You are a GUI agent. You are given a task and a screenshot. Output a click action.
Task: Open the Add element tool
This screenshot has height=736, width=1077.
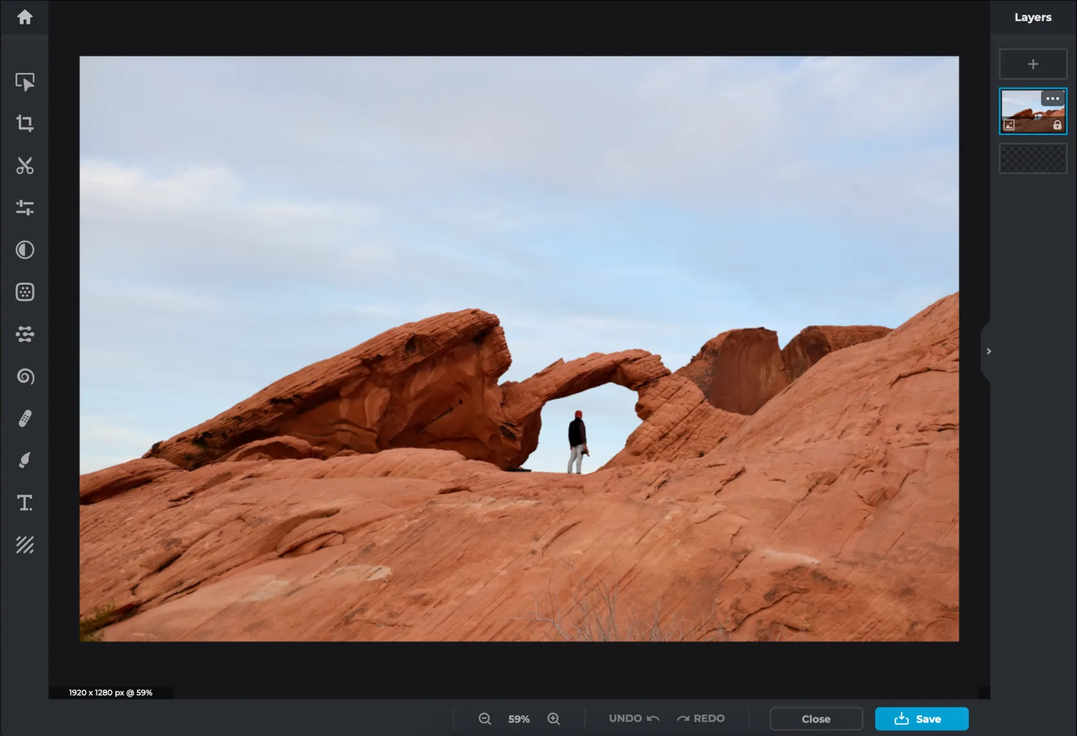25,545
